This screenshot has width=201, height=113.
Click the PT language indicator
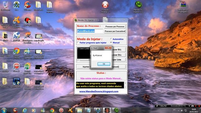[x=174, y=110]
